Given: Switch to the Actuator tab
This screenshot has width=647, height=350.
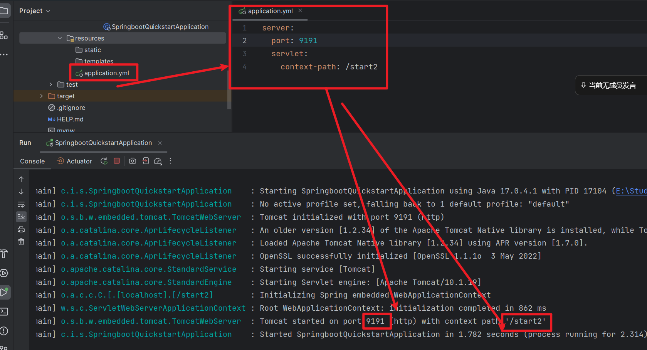Looking at the screenshot, I should click(x=75, y=161).
